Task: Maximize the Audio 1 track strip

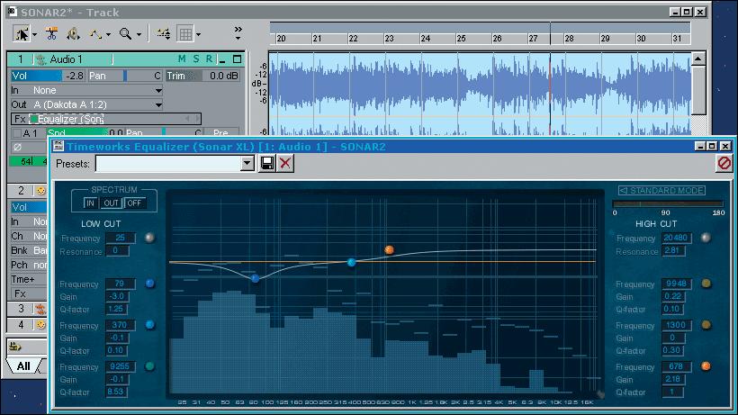Action: click(x=238, y=59)
